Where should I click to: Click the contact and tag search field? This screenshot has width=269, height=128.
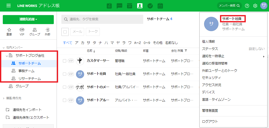click(102, 19)
